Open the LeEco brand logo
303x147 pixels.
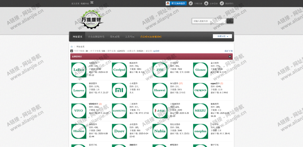tap(79, 70)
